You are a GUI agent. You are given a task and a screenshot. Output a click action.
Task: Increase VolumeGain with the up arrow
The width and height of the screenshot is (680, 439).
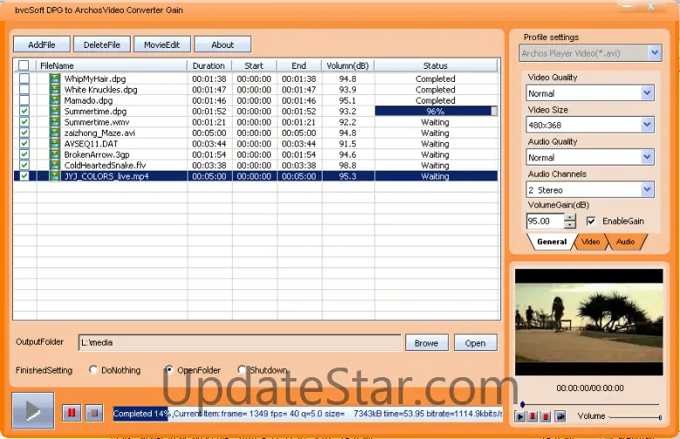coord(570,218)
